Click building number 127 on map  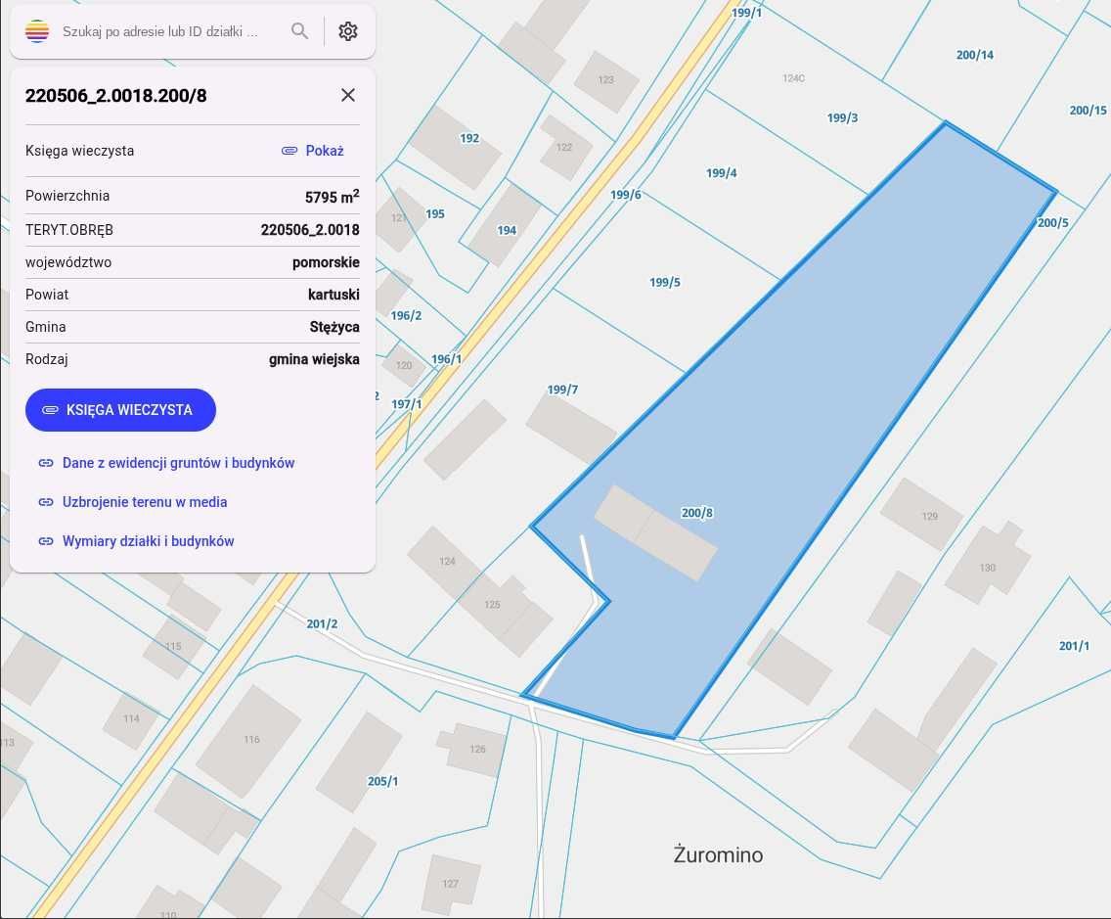(x=450, y=884)
